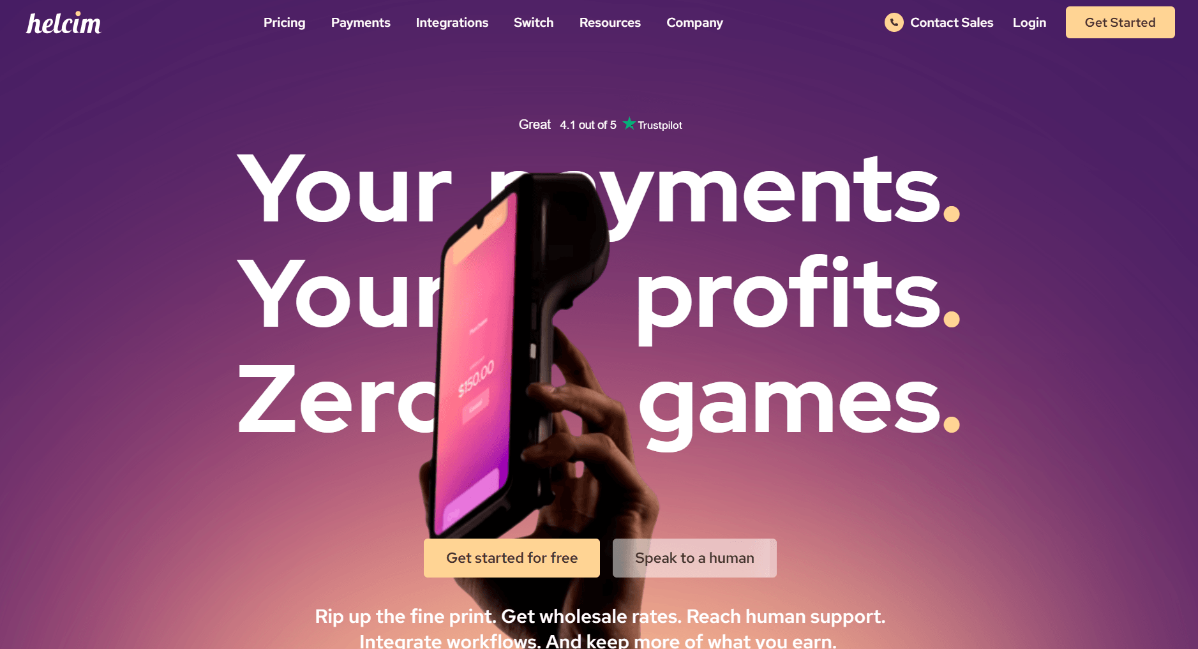Click the green Trustpilot star icon

pyautogui.click(x=629, y=124)
